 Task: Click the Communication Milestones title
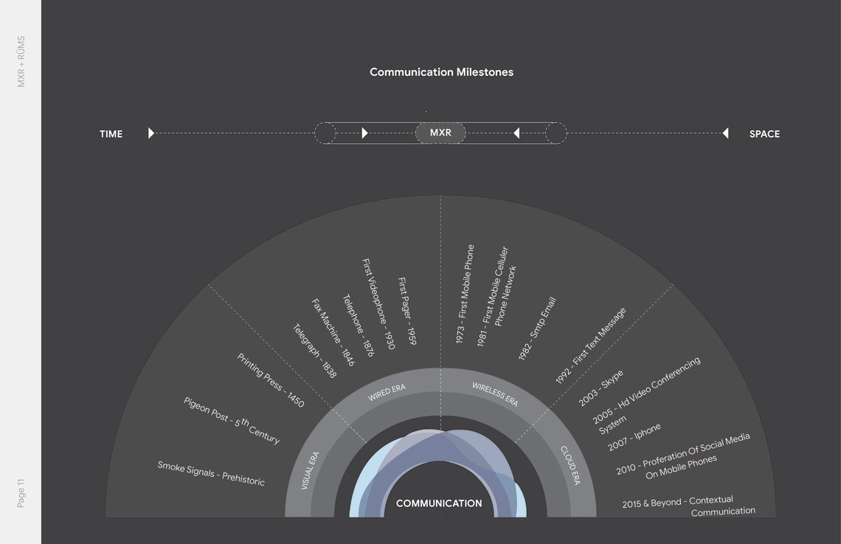(441, 72)
